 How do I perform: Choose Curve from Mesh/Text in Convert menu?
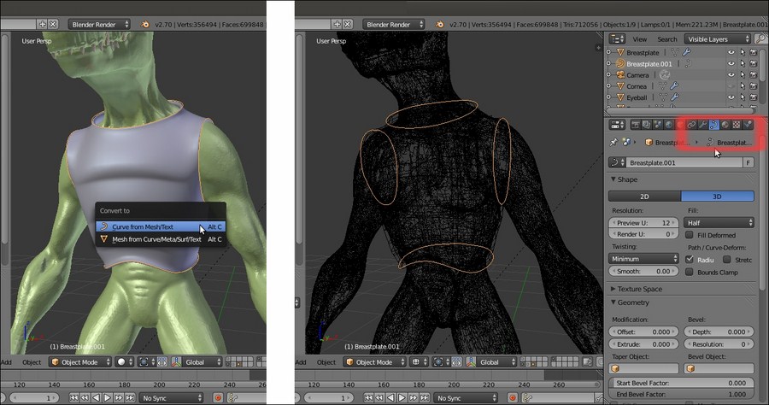143,227
